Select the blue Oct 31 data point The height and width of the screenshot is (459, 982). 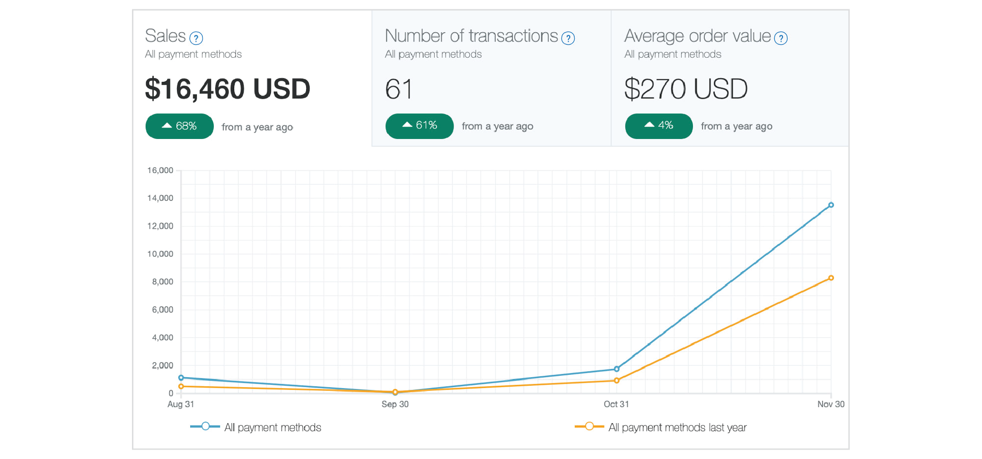pos(617,369)
